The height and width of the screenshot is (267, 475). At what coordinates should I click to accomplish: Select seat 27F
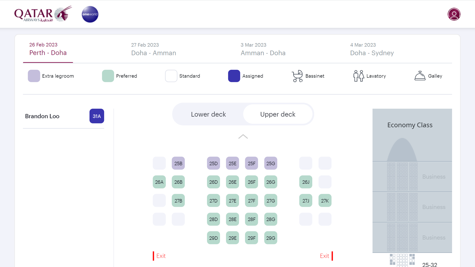pyautogui.click(x=251, y=201)
